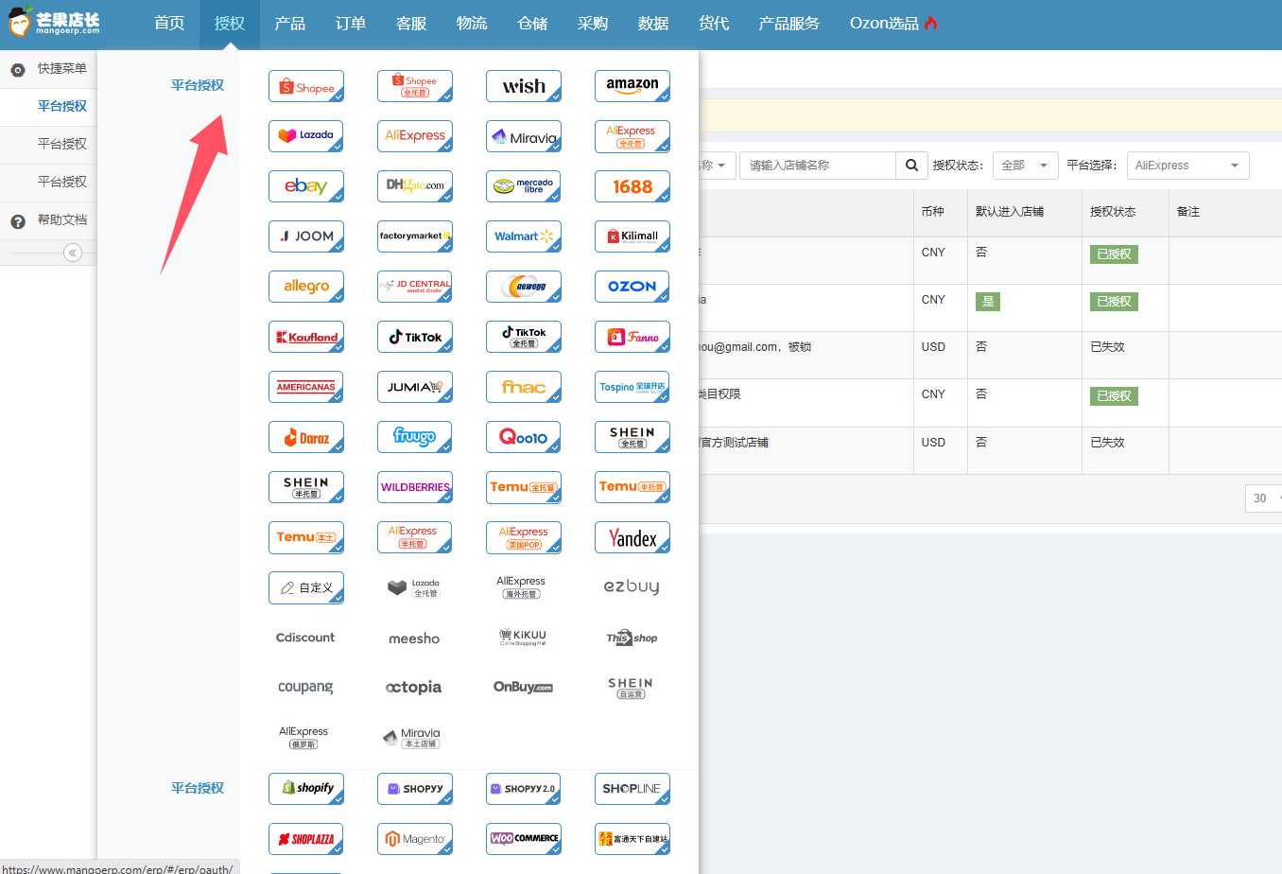The image size is (1282, 874).
Task: Open the 快捷菜单 quick menu
Action: tap(48, 69)
